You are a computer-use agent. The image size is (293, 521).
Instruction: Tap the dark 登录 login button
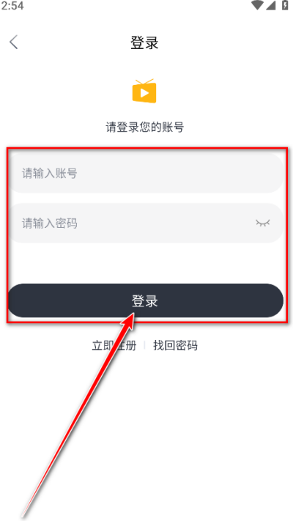[146, 300]
